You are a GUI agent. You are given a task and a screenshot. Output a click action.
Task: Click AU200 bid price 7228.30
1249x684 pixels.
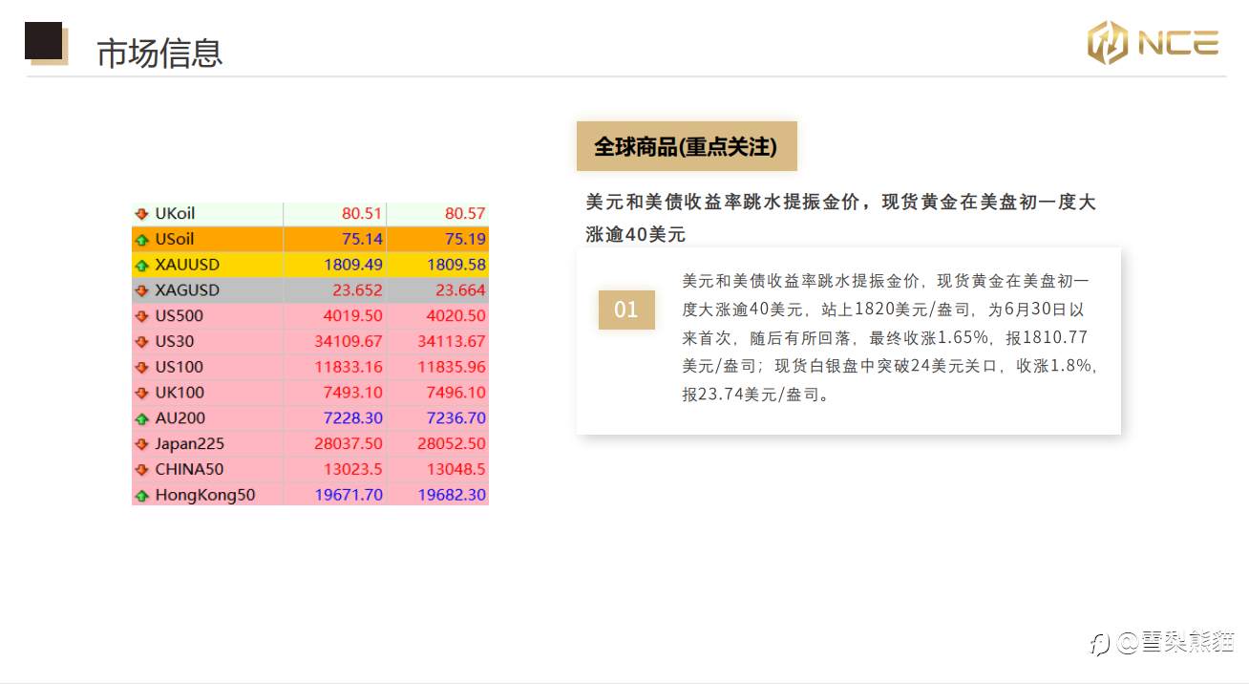(353, 418)
